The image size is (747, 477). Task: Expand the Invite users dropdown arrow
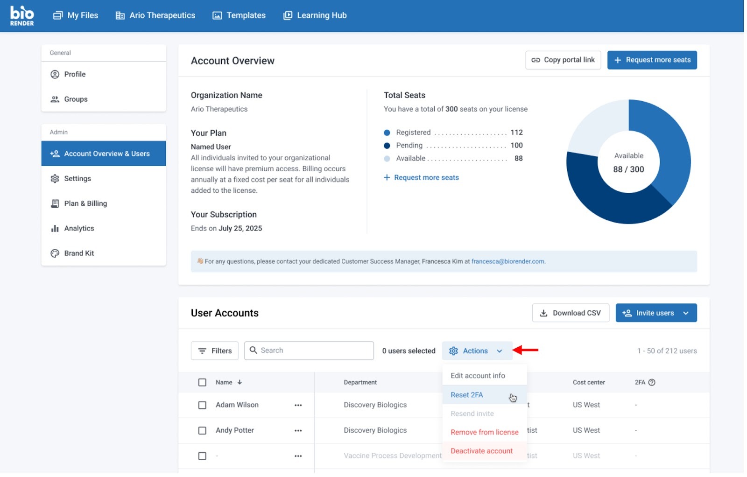point(685,313)
